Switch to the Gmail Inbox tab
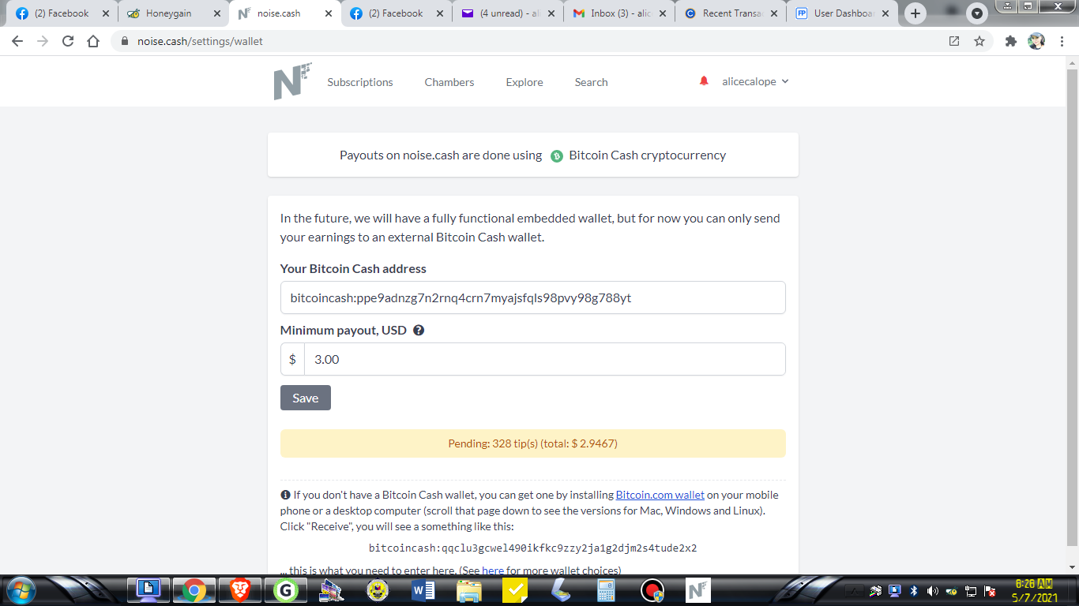Viewport: 1079px width, 606px height. pyautogui.click(x=619, y=13)
